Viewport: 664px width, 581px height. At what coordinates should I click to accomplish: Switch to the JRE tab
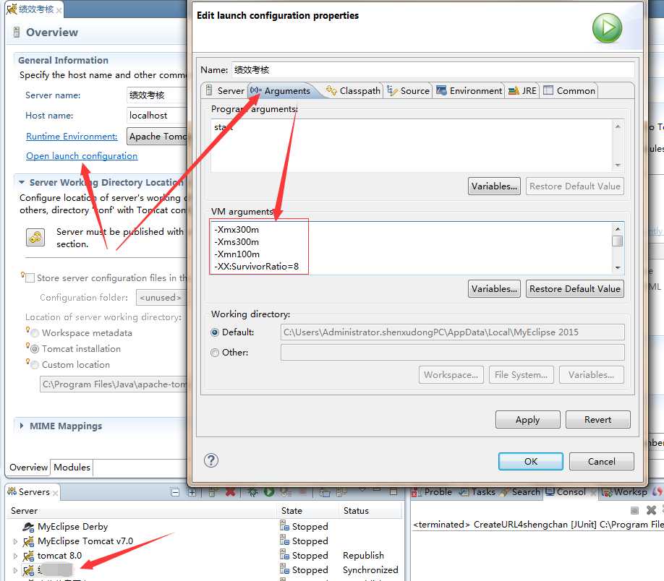[522, 91]
